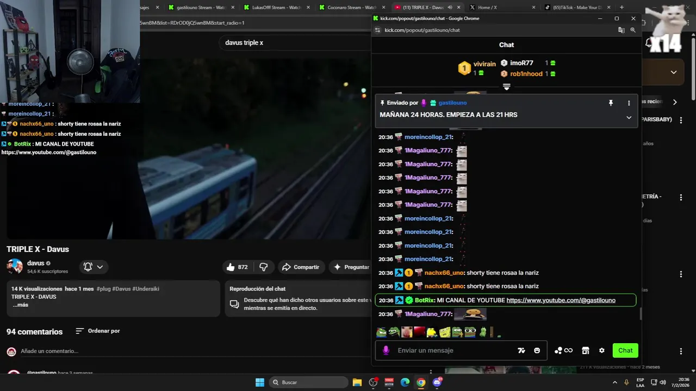Select the yellow duck quick emote

[x=432, y=332]
